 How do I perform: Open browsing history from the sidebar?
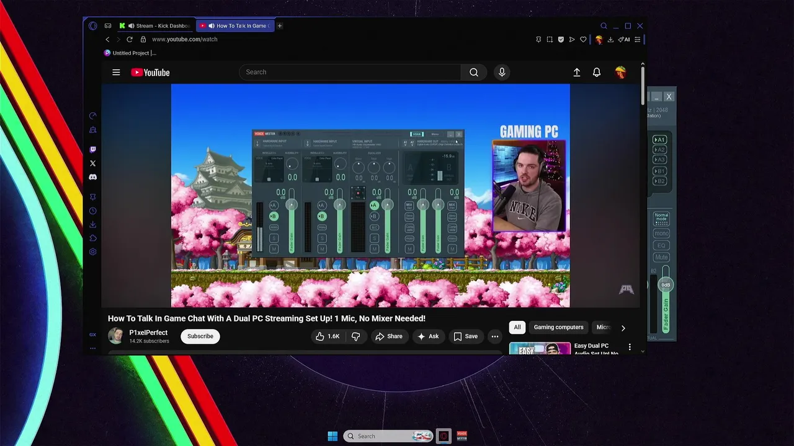click(x=93, y=211)
